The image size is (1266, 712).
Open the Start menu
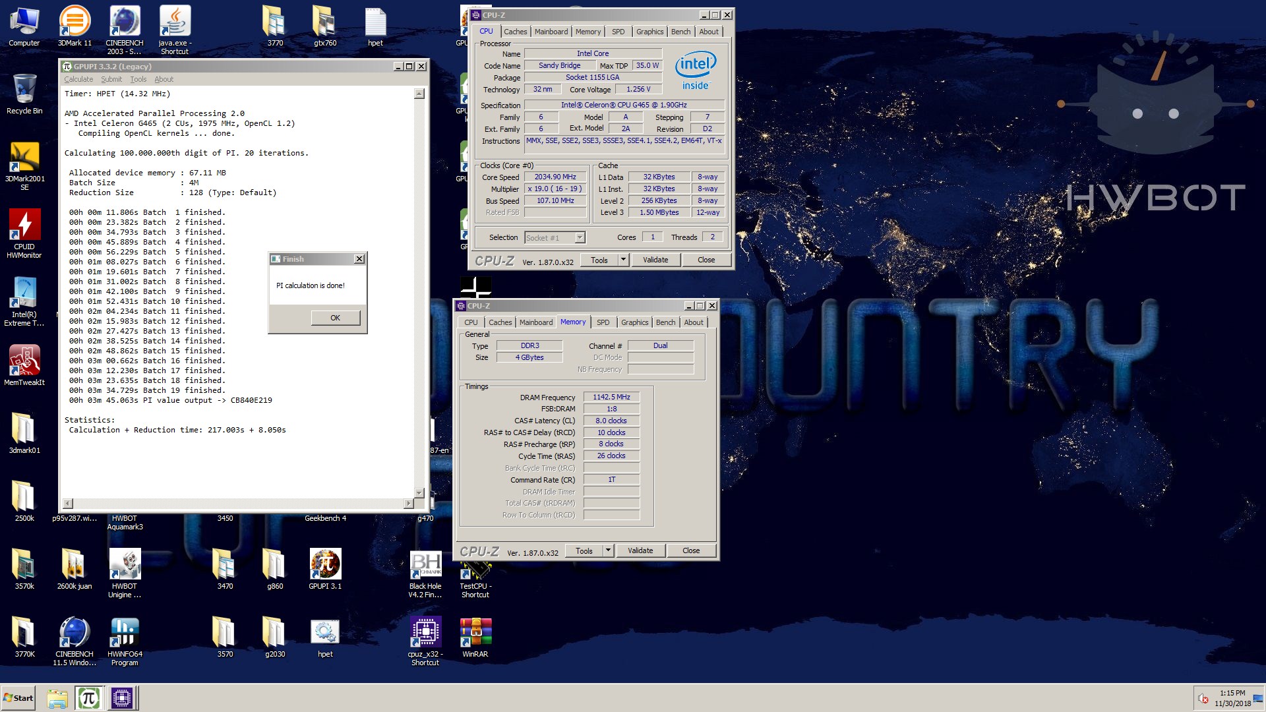(18, 698)
